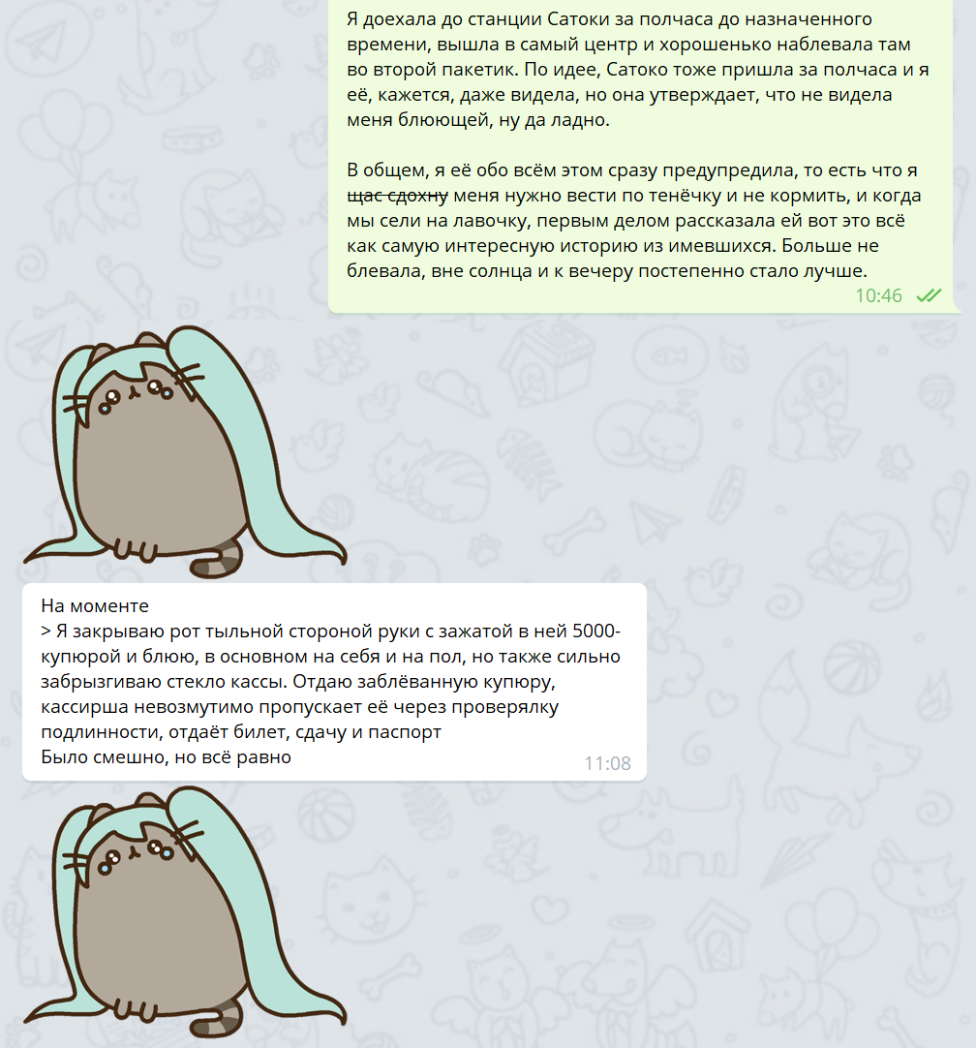
Task: Click the 10:46 message timestamp
Action: pyautogui.click(x=878, y=295)
